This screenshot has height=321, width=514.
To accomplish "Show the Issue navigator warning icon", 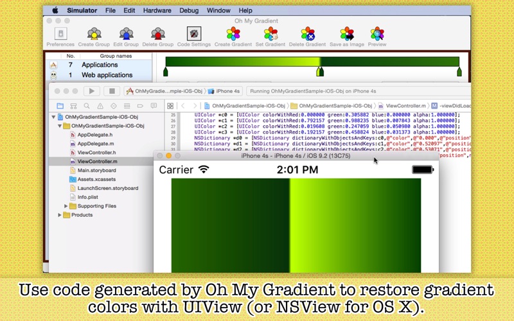I will pyautogui.click(x=100, y=106).
